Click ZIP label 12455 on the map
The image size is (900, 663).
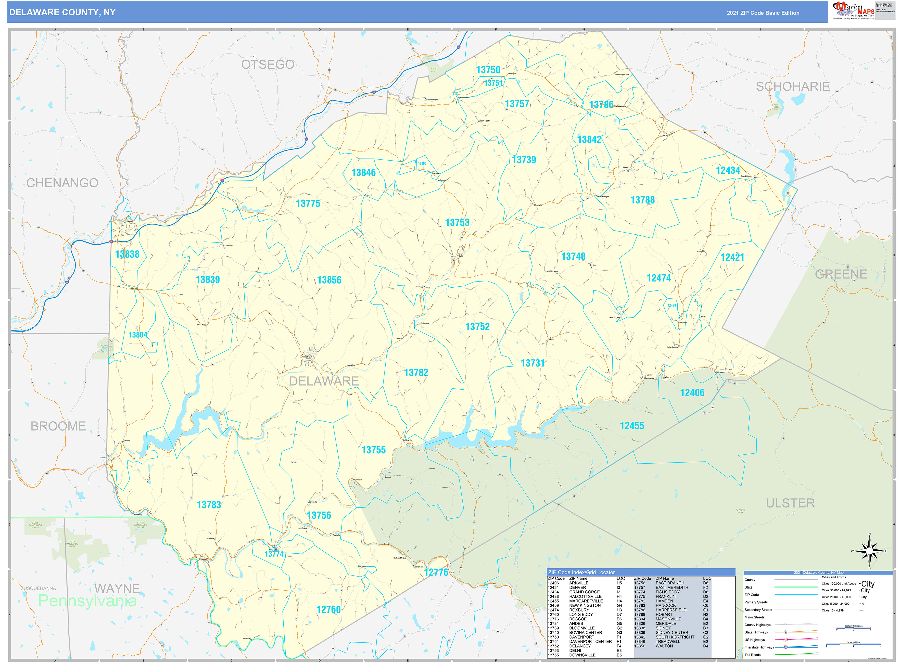pyautogui.click(x=632, y=426)
